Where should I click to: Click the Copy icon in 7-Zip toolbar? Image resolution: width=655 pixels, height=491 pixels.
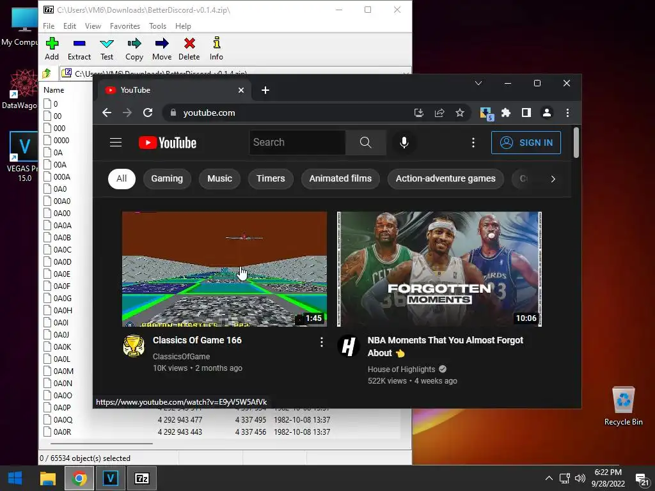pyautogui.click(x=134, y=49)
